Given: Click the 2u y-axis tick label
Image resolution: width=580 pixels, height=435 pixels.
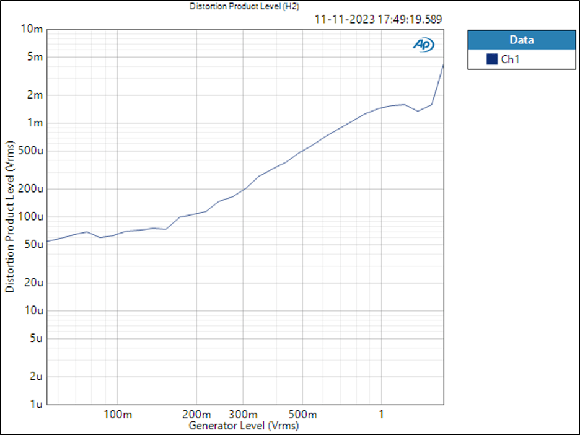Looking at the screenshot, I should tap(37, 377).
